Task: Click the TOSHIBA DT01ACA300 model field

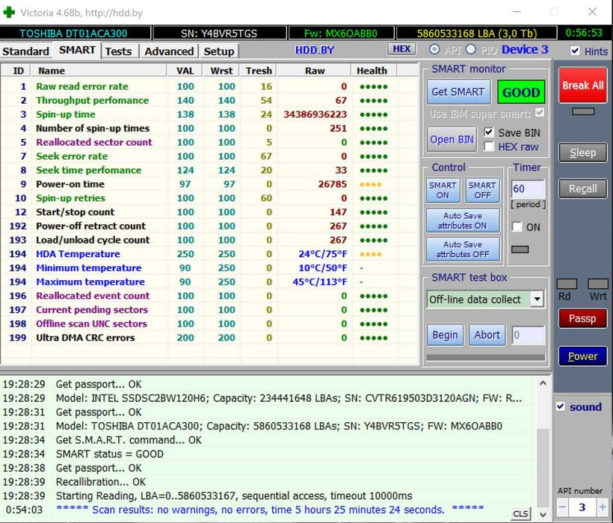Action: tap(75, 33)
